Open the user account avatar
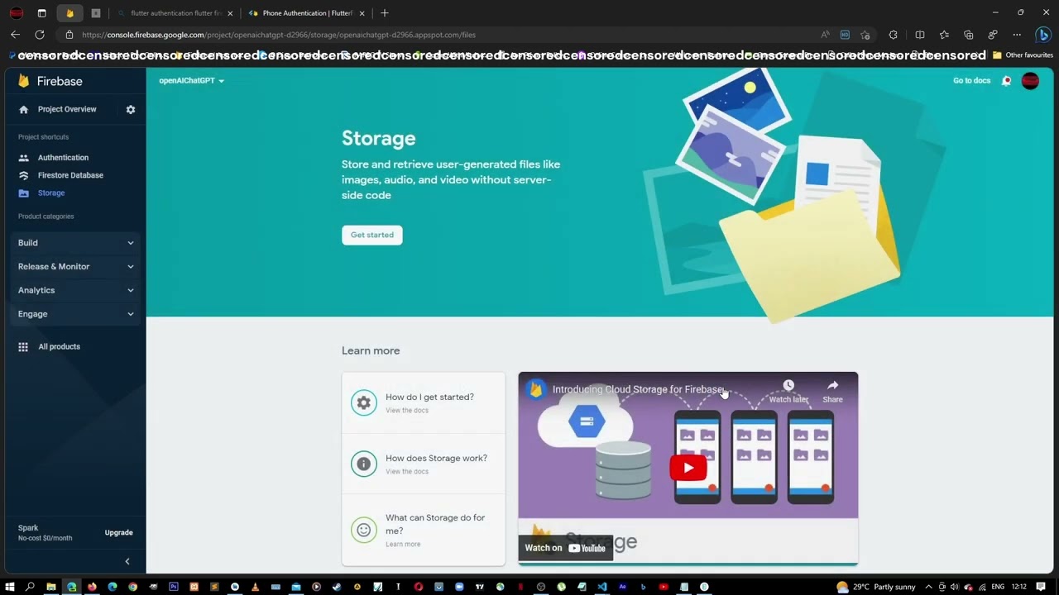The width and height of the screenshot is (1059, 595). coord(1030,81)
